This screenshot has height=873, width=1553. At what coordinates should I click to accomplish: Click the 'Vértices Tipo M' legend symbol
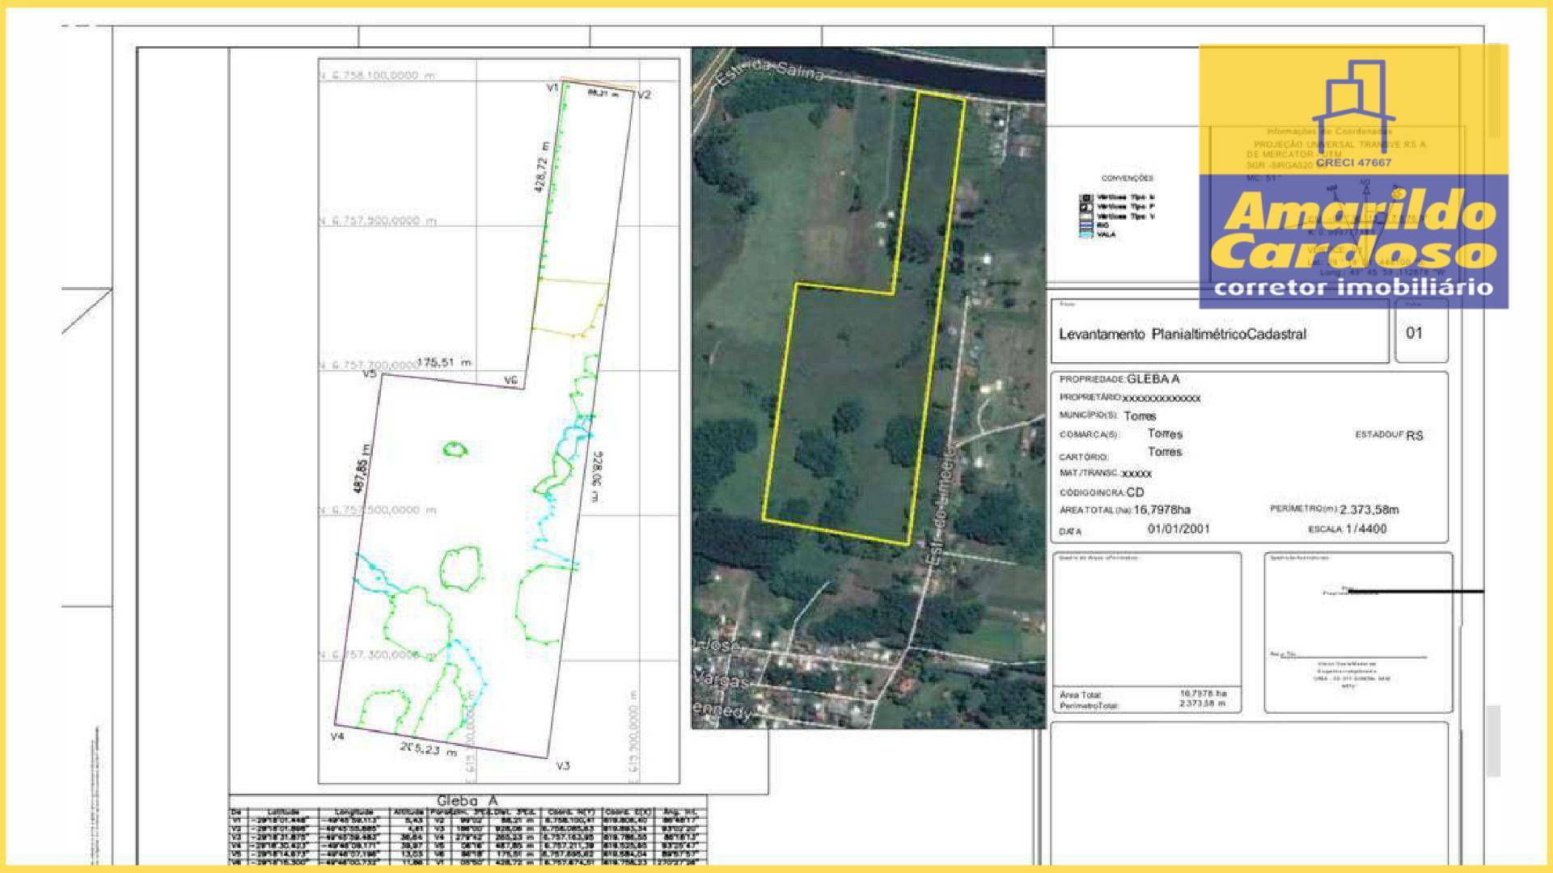tap(1087, 197)
